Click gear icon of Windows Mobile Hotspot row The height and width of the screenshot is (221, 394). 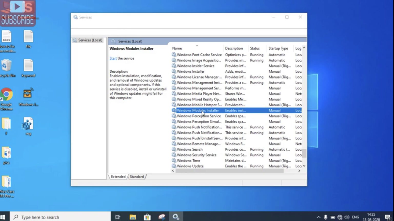point(174,105)
